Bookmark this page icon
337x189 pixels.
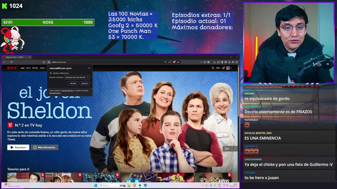coord(44,62)
